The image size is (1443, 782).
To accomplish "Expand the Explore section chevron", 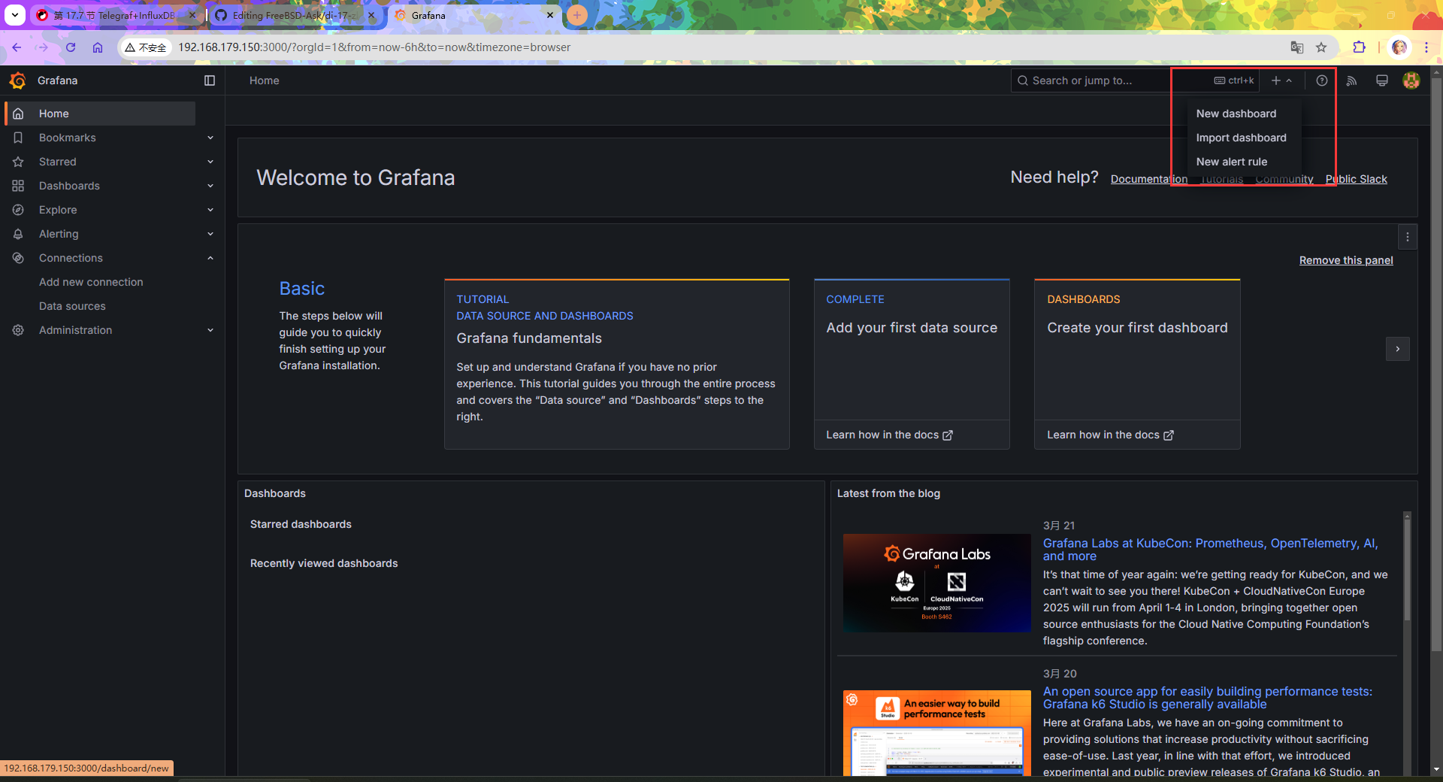I will 210,210.
